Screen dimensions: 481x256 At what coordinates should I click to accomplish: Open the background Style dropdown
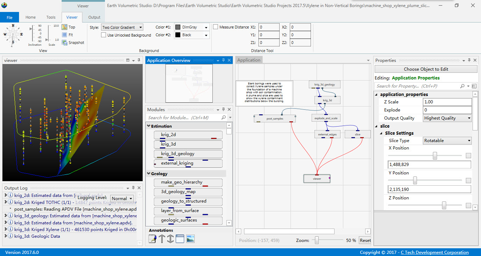click(122, 27)
